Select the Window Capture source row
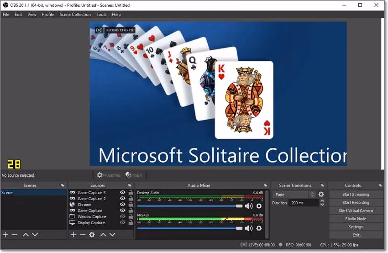 click(x=101, y=216)
